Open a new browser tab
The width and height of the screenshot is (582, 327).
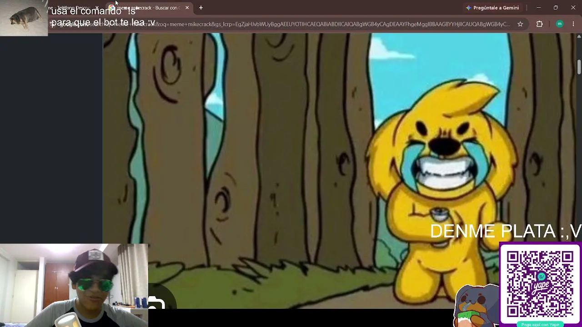[201, 8]
